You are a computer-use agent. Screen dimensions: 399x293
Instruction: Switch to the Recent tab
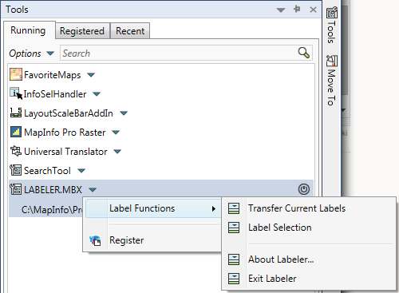coord(130,31)
